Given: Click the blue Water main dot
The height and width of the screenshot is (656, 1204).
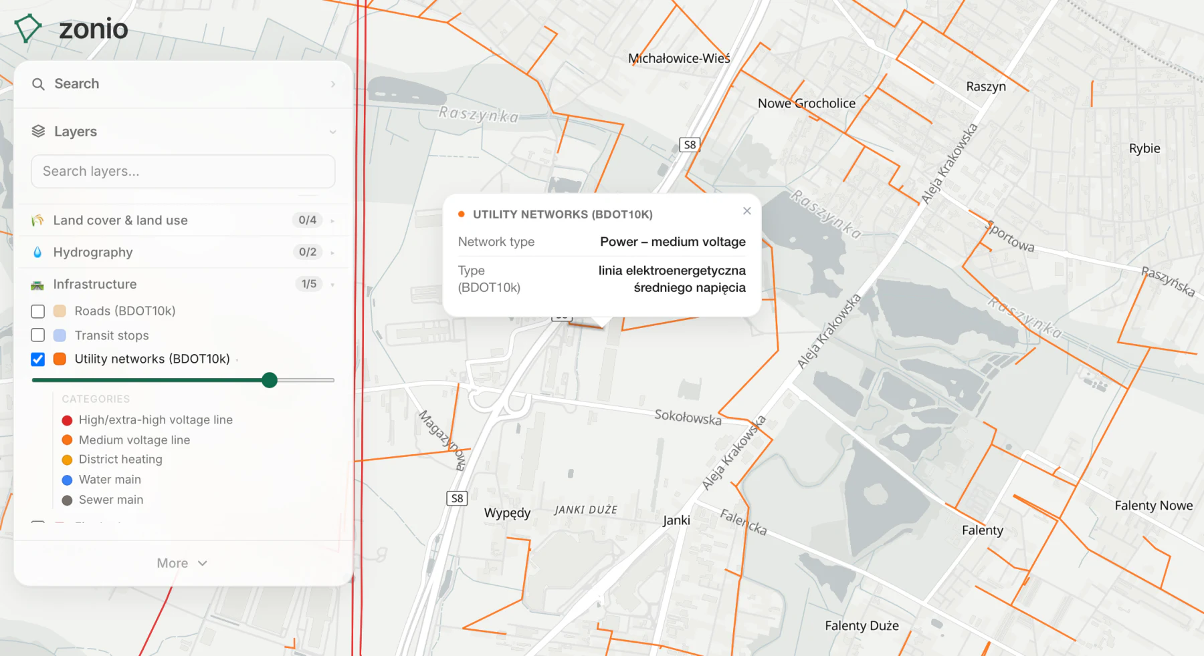Looking at the screenshot, I should coord(67,480).
